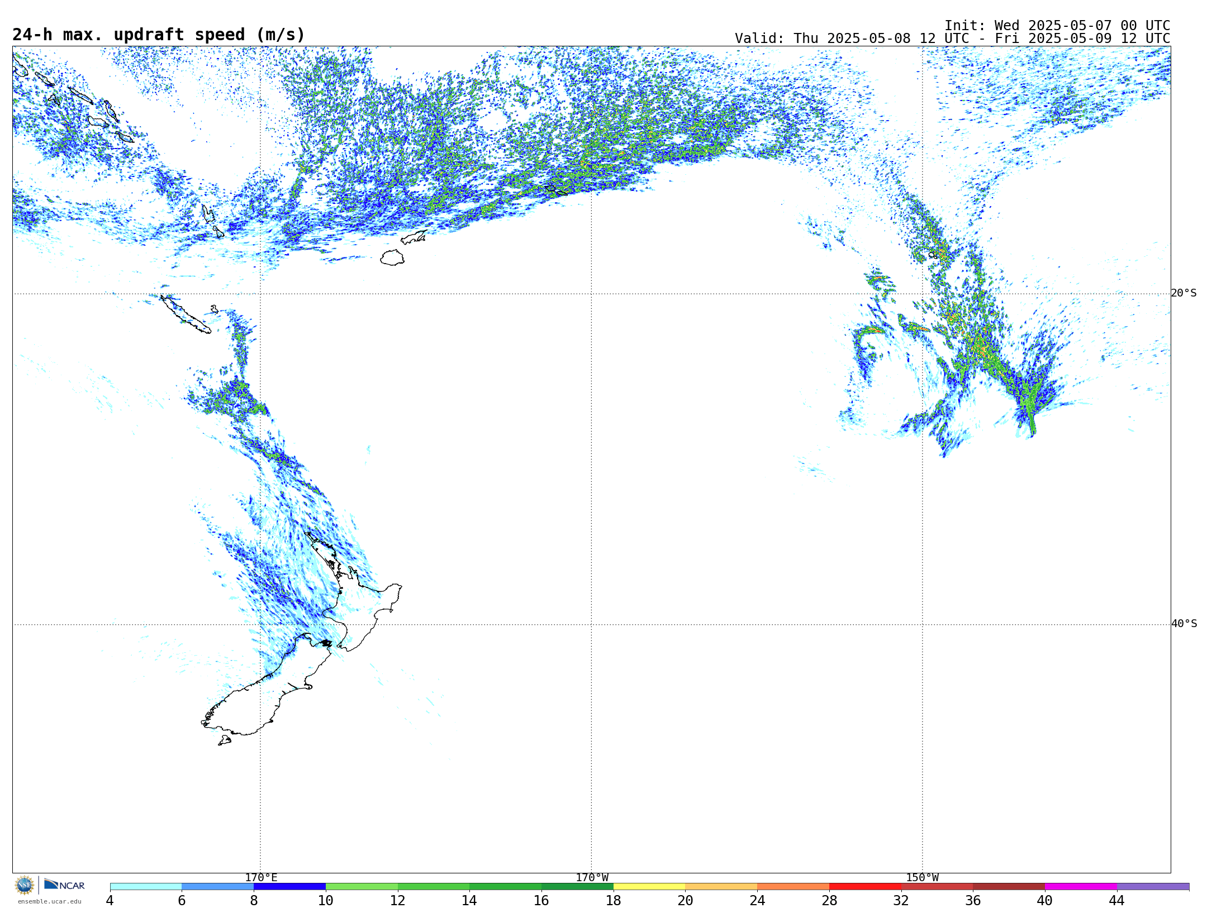Click the light blue 6-8 color swatch

coord(218,887)
